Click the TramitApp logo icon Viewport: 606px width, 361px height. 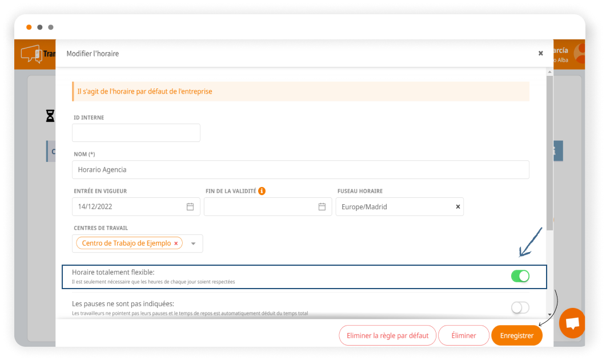tap(31, 54)
